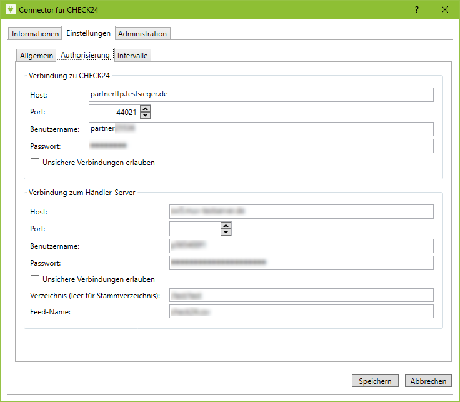Click the Connector plug icon in title bar
Image resolution: width=460 pixels, height=402 pixels.
(x=9, y=10)
